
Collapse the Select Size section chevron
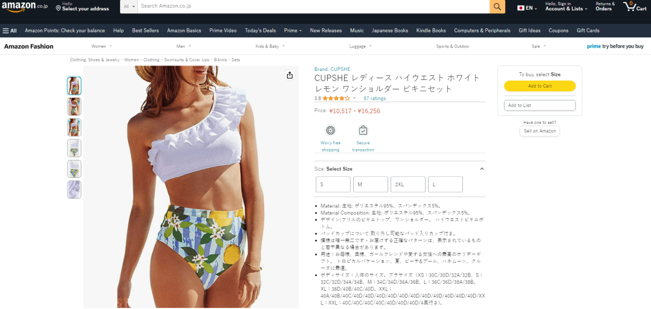point(482,168)
